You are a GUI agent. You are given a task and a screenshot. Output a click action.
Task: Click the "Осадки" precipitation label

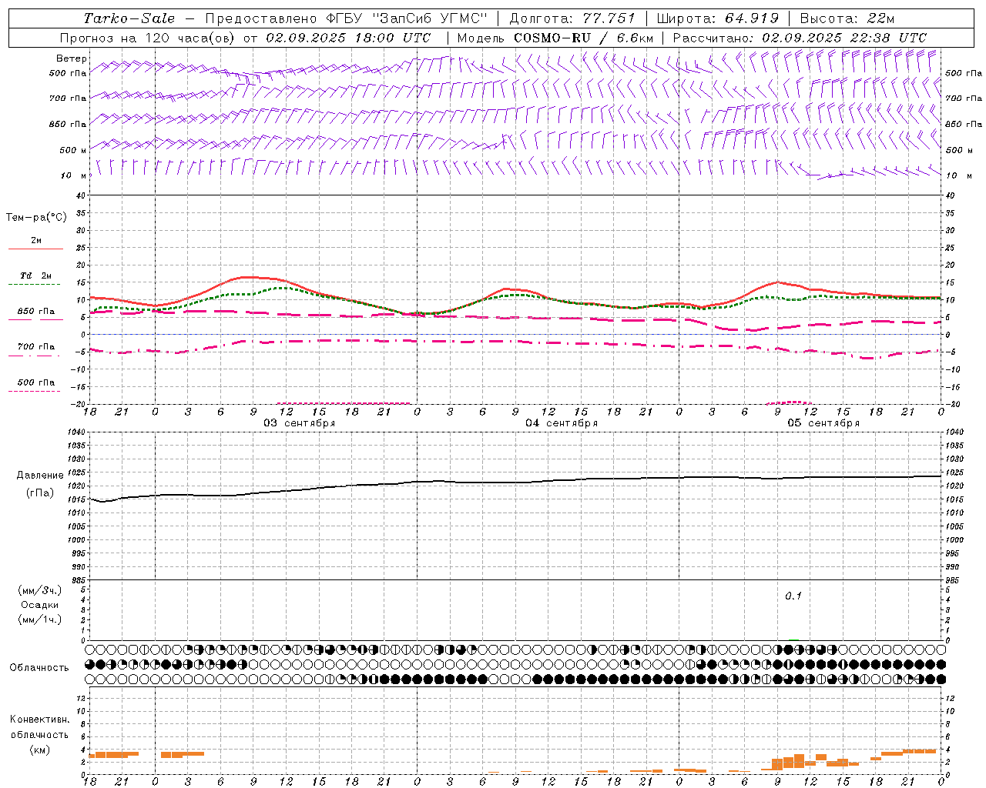(x=40, y=605)
